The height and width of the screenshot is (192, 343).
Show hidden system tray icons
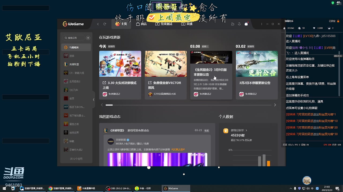pyautogui.click(x=290, y=189)
